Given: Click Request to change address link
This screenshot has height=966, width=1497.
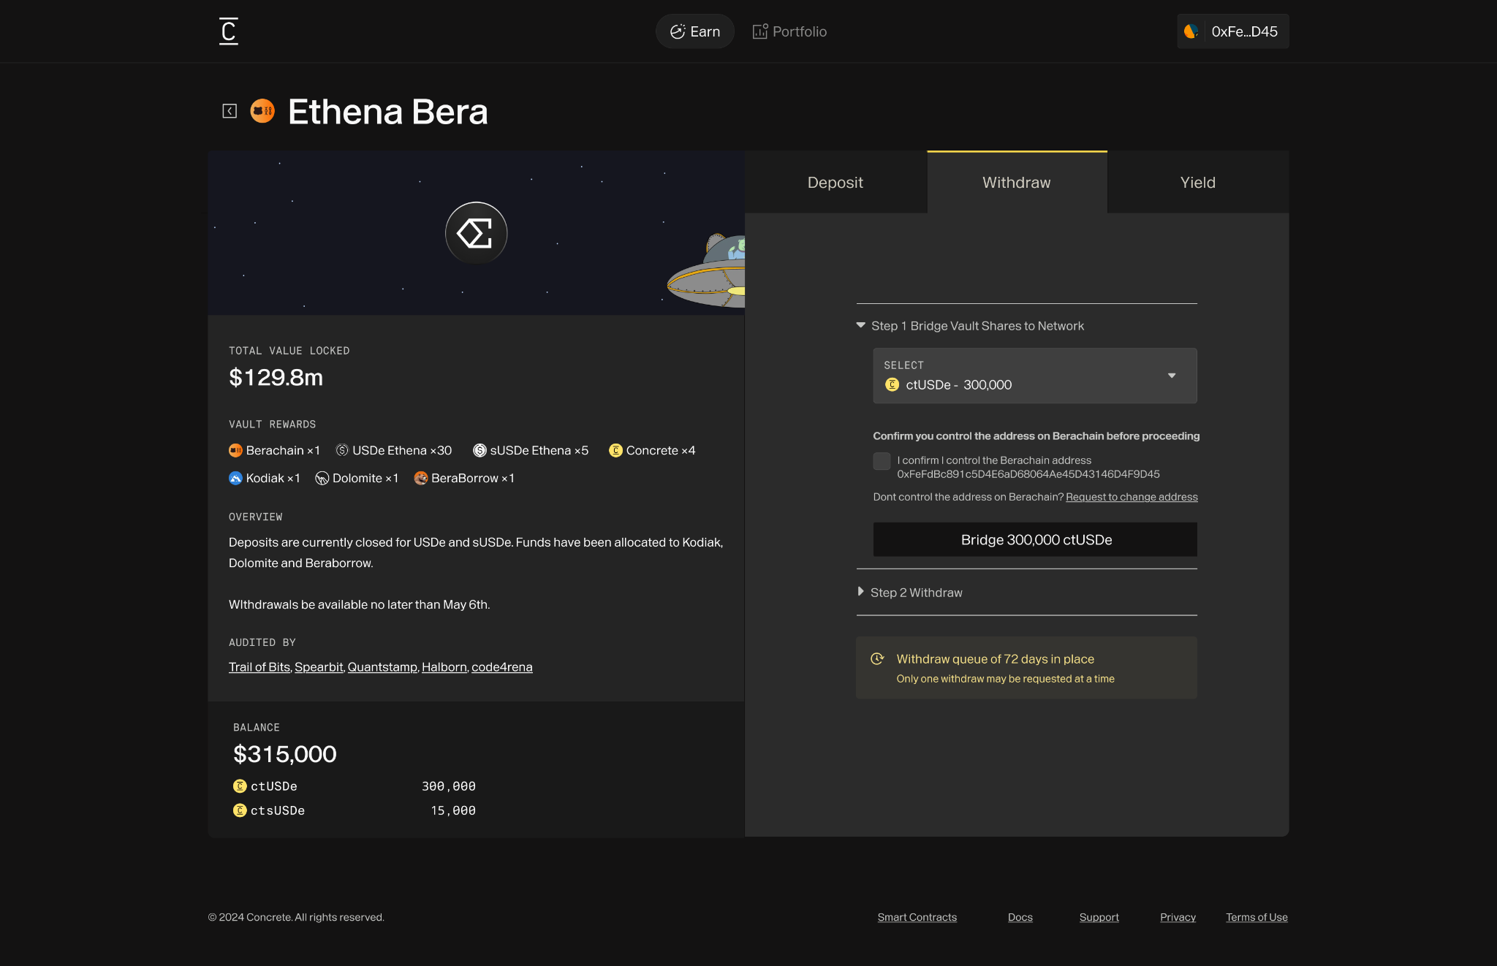Looking at the screenshot, I should [x=1132, y=498].
